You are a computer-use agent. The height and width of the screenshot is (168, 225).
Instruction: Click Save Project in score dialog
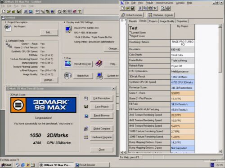[102, 107]
